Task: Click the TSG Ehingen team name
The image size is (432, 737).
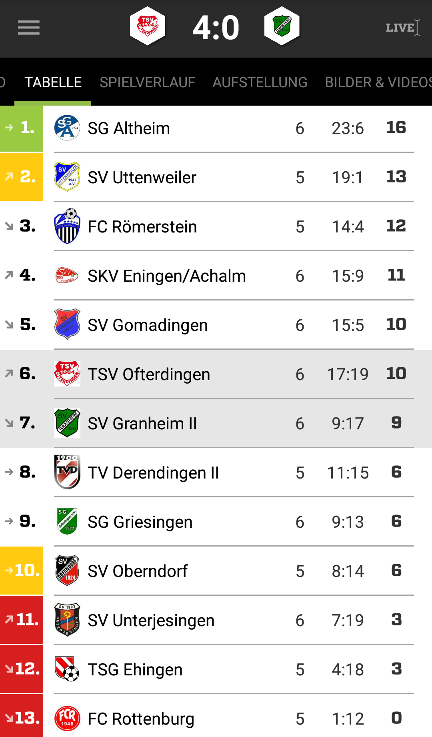Action: [x=135, y=670]
